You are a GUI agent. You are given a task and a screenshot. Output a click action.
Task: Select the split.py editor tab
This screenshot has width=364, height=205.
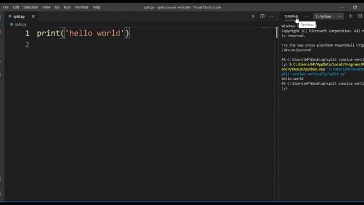[19, 17]
